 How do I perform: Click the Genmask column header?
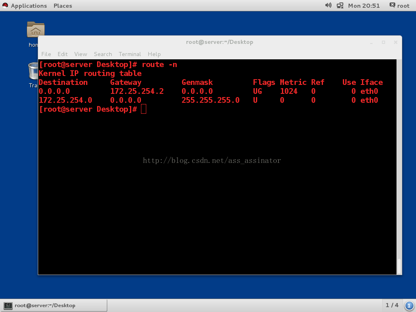(x=197, y=82)
